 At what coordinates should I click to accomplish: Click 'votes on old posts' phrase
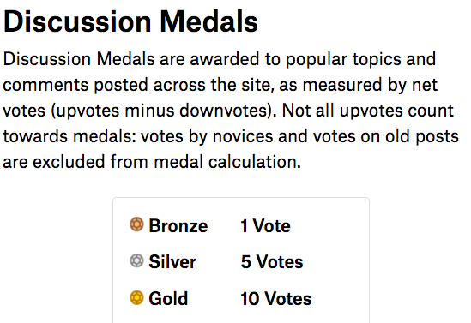point(386,136)
